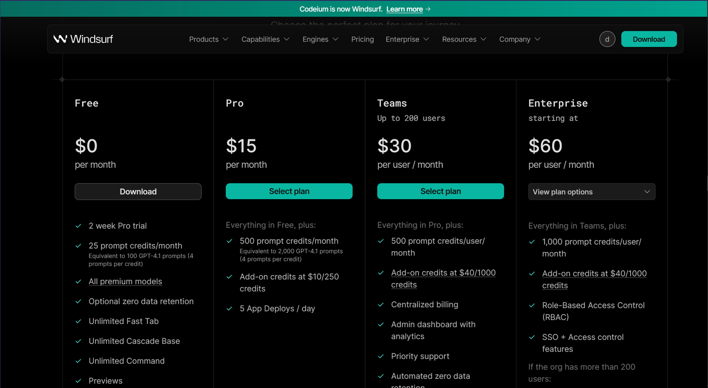Click the '$60' price text

click(545, 146)
